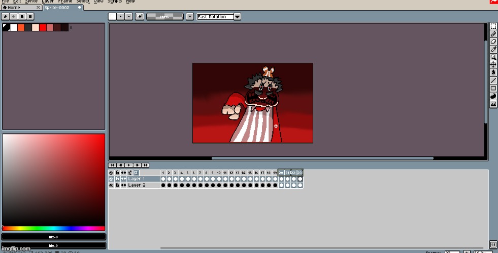Select the Move tool

point(493,65)
